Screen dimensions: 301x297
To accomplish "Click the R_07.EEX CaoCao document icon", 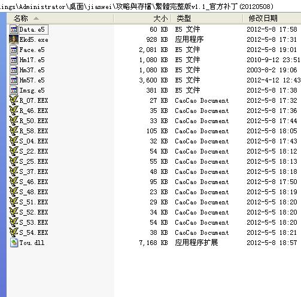I will 14,100.
